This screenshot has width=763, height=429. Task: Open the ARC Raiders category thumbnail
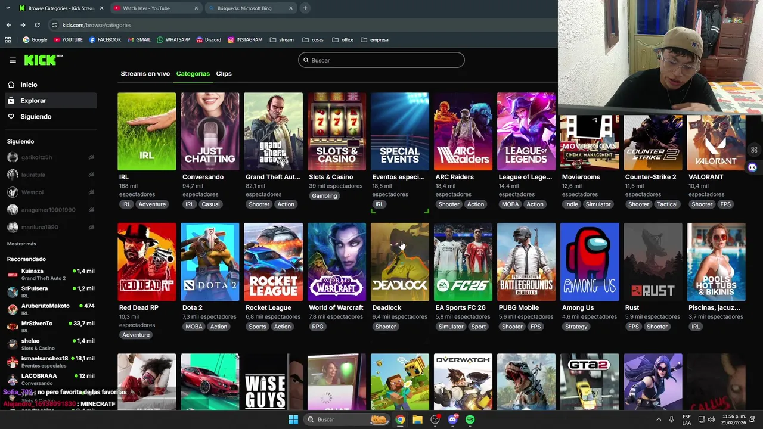pyautogui.click(x=463, y=131)
